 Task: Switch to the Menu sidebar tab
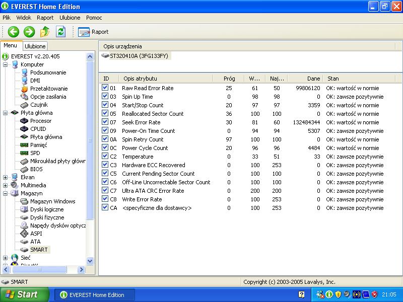tap(11, 45)
